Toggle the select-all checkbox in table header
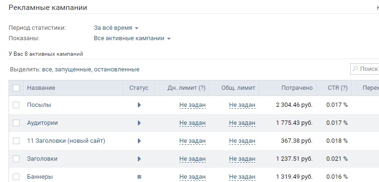This screenshot has width=379, height=182. 16,88
